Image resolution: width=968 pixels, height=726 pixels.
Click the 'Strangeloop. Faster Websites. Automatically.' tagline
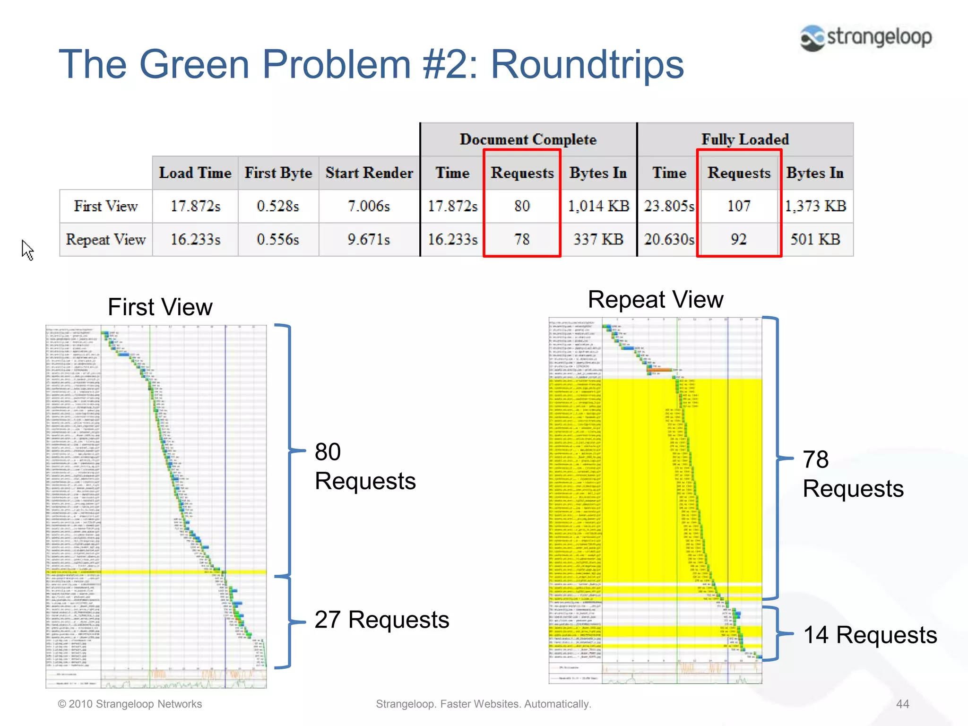[x=483, y=704]
